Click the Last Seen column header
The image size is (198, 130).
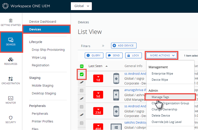[95, 66]
